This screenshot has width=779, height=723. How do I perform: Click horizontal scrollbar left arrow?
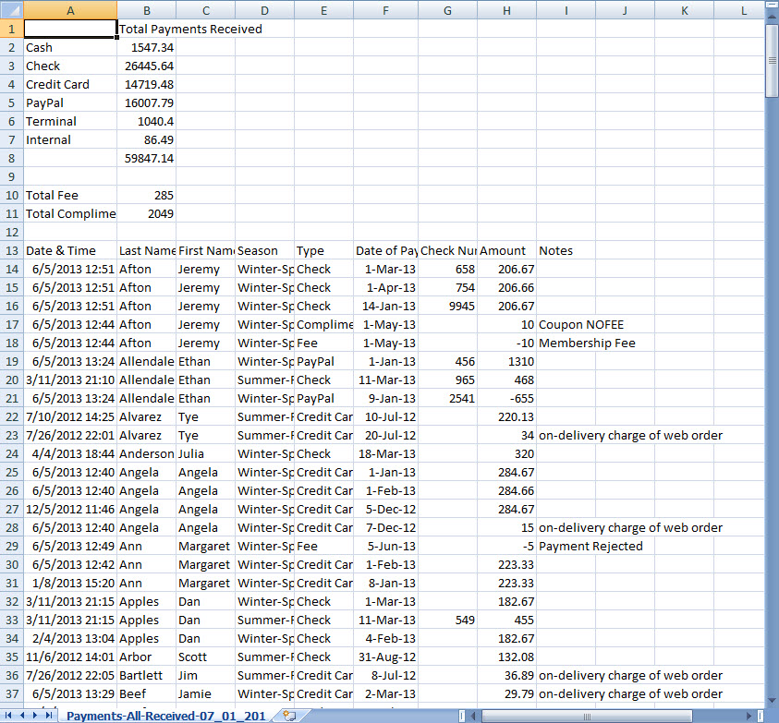[x=473, y=716]
